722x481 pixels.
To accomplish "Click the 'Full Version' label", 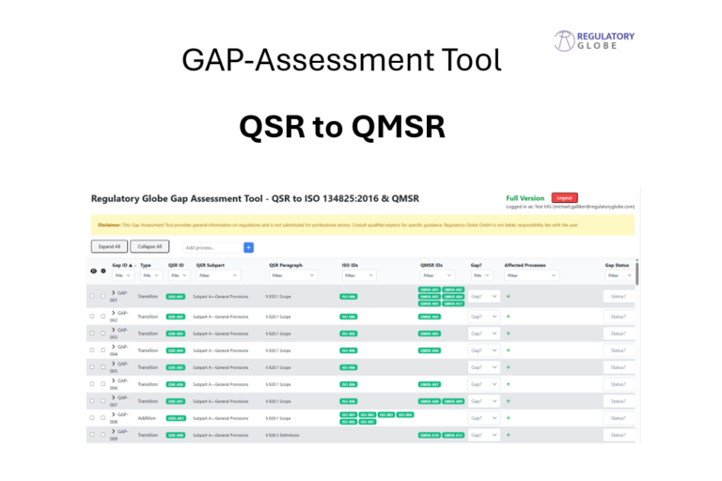I will point(525,198).
